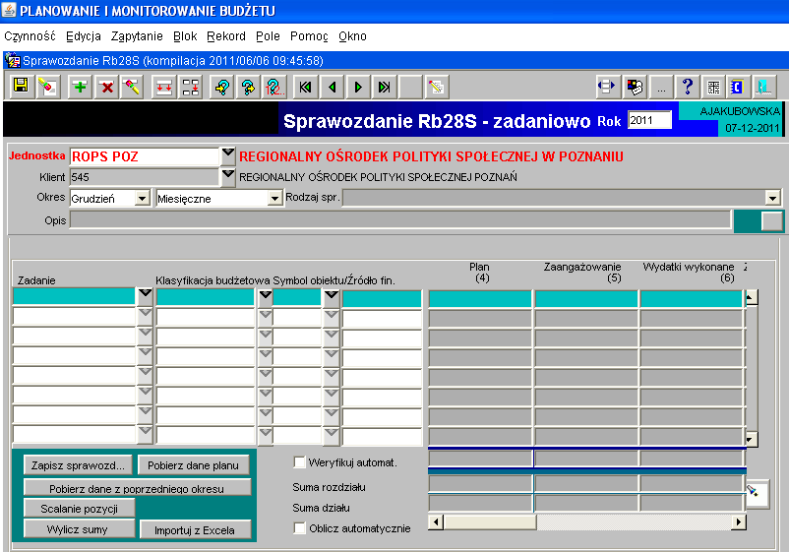The image size is (789, 552).
Task: Click the Scalanie pozycji button
Action: (x=79, y=509)
